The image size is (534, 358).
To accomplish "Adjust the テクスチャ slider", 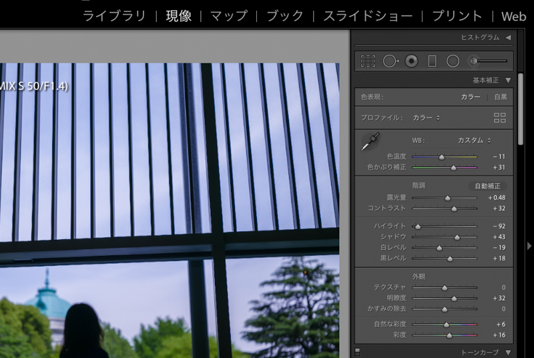I will tap(445, 288).
